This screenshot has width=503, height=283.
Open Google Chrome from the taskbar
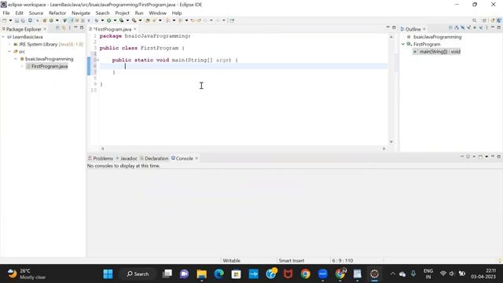[306, 274]
